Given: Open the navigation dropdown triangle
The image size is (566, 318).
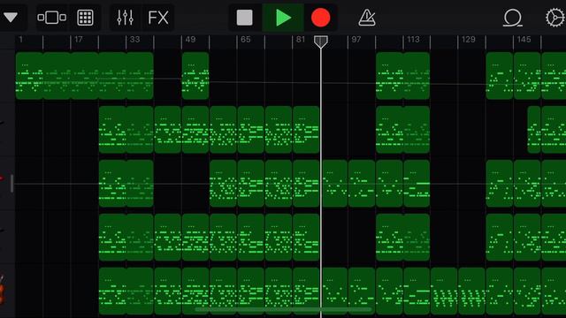Looking at the screenshot, I should click(x=11, y=17).
